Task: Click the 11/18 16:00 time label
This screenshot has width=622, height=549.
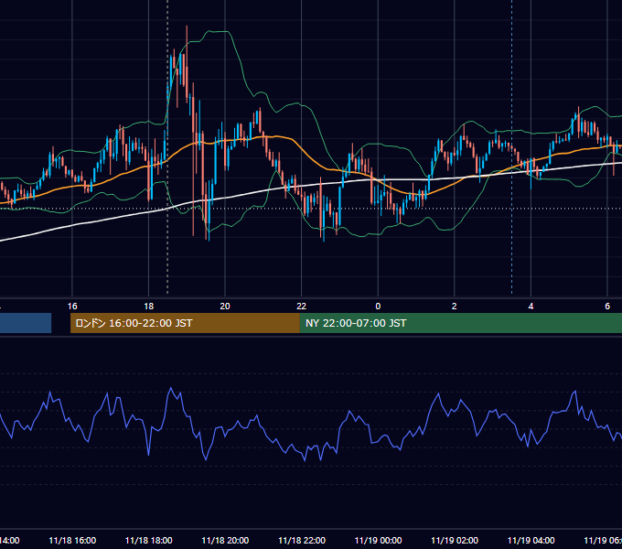Action: [72, 540]
